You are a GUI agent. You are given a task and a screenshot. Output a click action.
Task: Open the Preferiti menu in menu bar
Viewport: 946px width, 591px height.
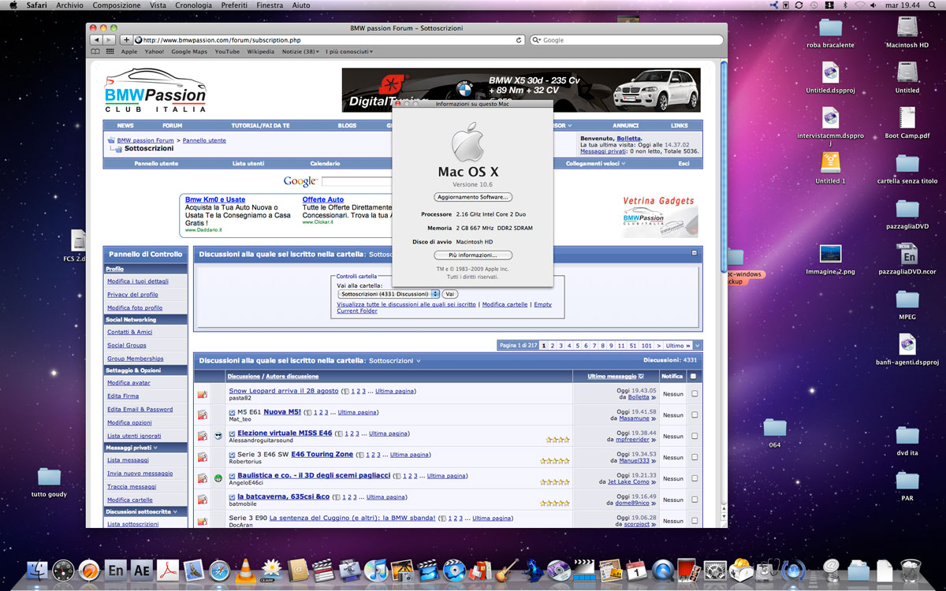pos(233,6)
